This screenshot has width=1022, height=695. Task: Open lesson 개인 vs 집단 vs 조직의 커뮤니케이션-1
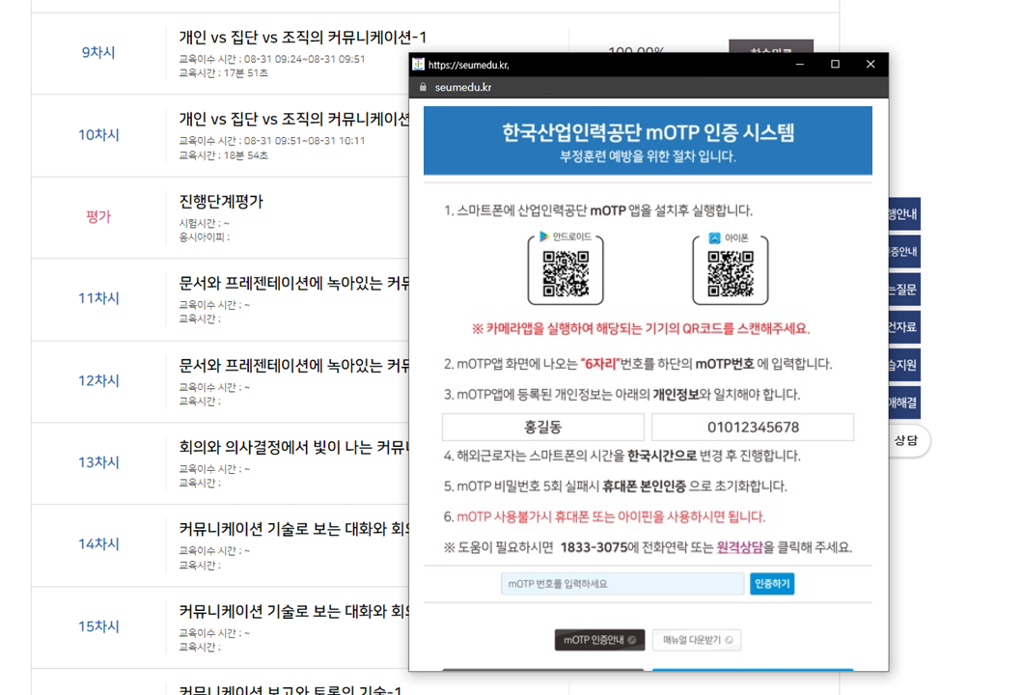coord(302,37)
